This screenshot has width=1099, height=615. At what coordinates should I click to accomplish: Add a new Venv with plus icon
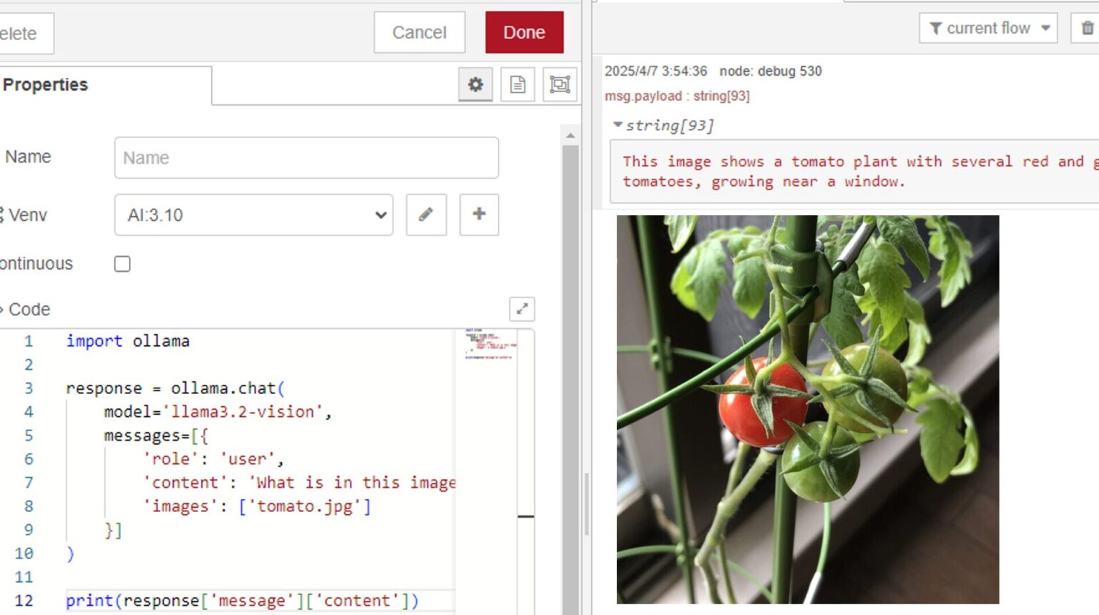click(479, 215)
